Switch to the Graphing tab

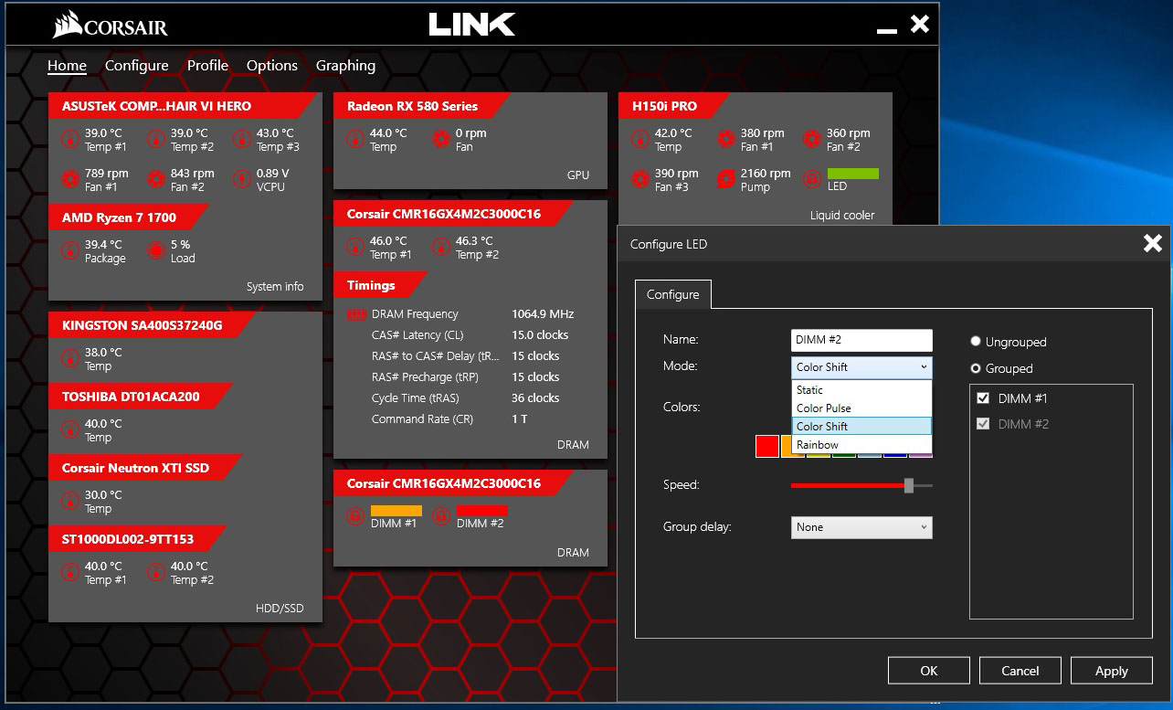[345, 66]
